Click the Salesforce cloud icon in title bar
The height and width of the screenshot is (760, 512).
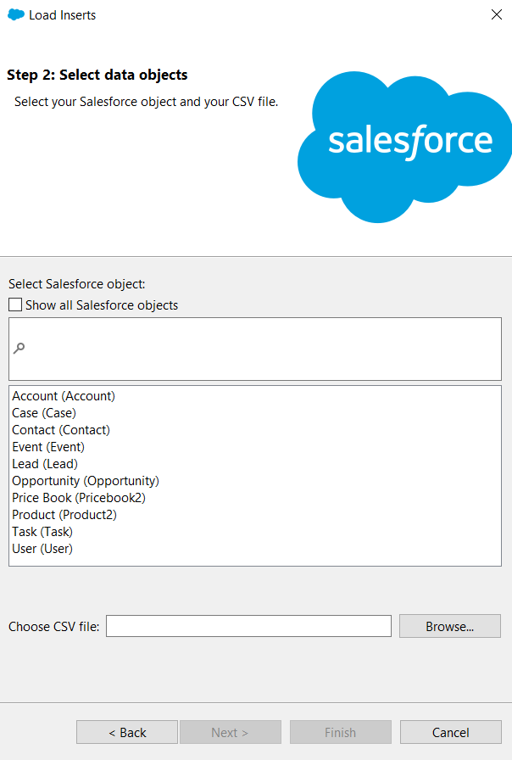click(15, 14)
